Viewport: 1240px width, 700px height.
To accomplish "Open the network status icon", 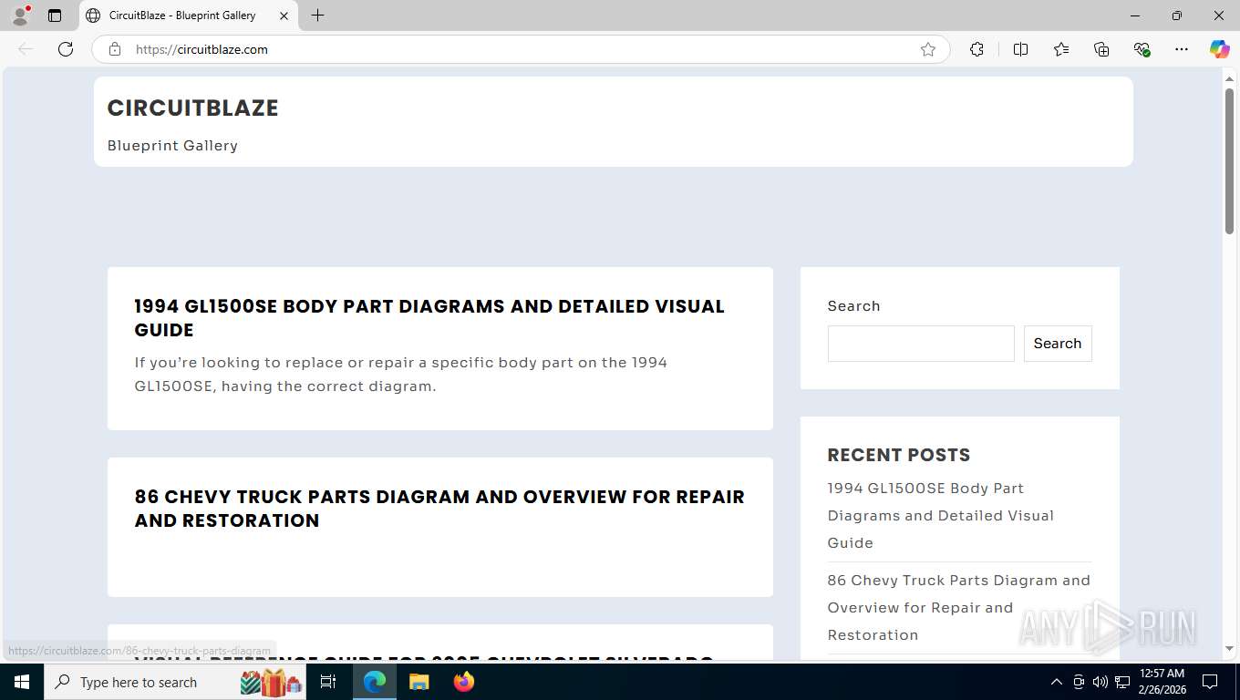I will pyautogui.click(x=1122, y=682).
